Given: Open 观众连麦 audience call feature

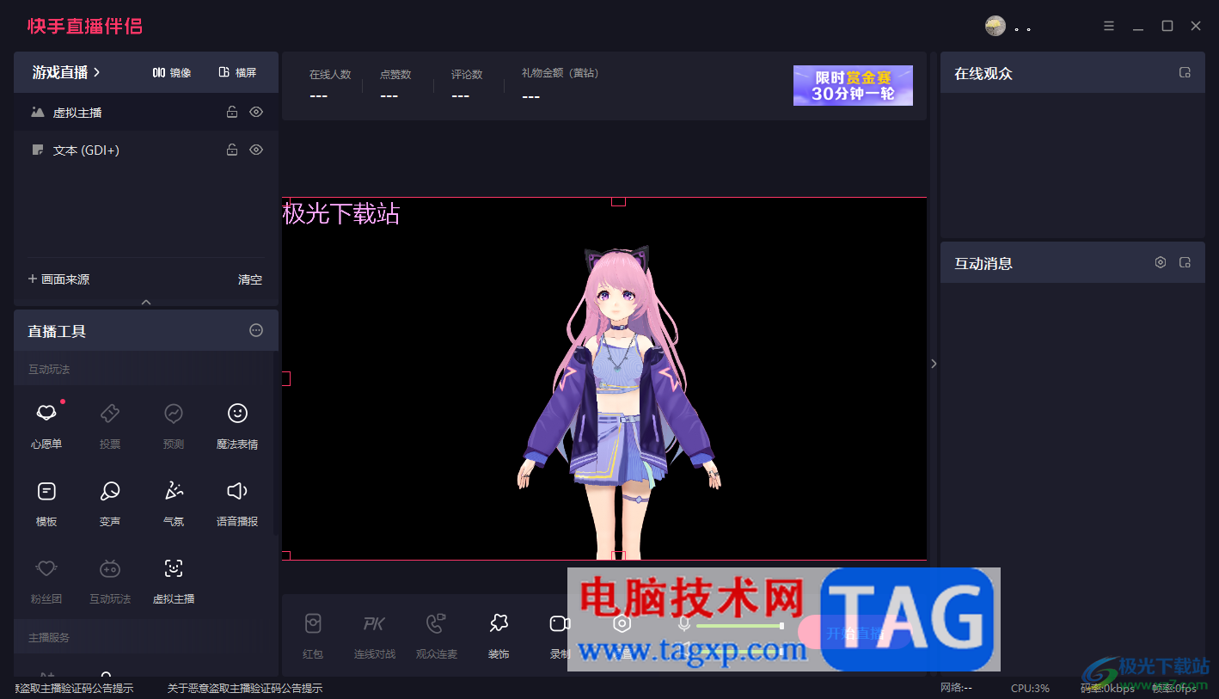Looking at the screenshot, I should tap(437, 635).
